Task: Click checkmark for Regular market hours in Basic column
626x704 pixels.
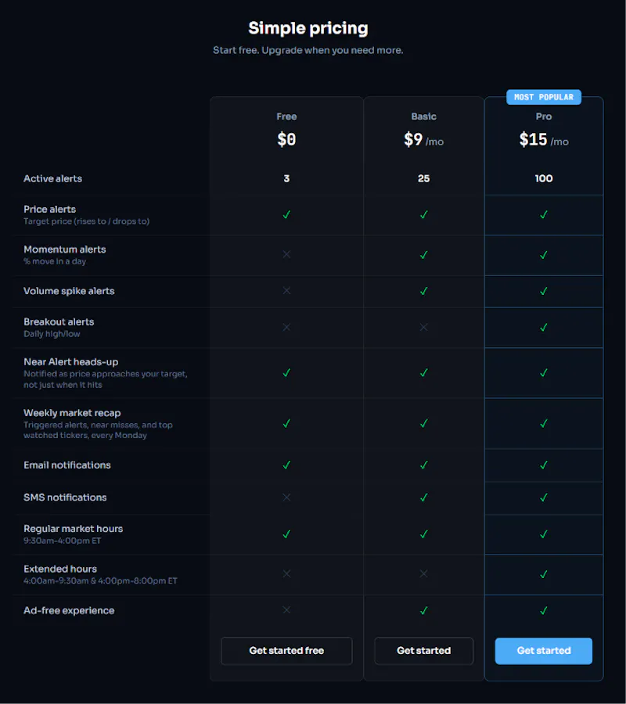Action: coord(423,533)
